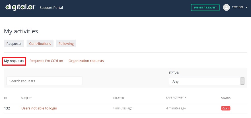Click the user avatar icon
The image size is (251, 118).
(226, 7)
